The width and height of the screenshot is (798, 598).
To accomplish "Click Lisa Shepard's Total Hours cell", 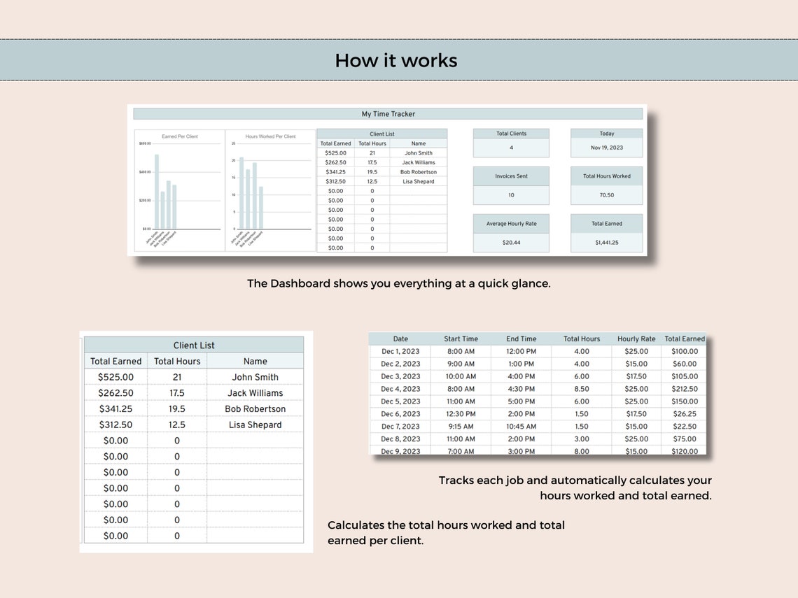I will tap(177, 425).
